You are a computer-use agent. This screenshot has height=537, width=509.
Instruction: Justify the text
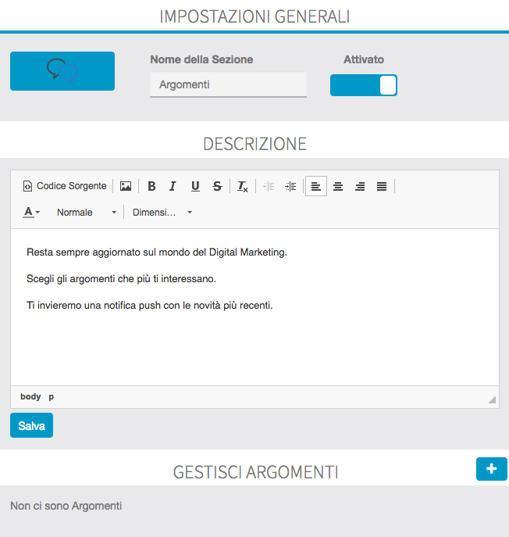tap(382, 186)
